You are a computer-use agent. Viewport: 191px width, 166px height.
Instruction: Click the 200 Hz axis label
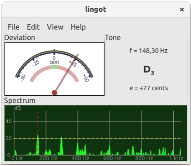49,158
